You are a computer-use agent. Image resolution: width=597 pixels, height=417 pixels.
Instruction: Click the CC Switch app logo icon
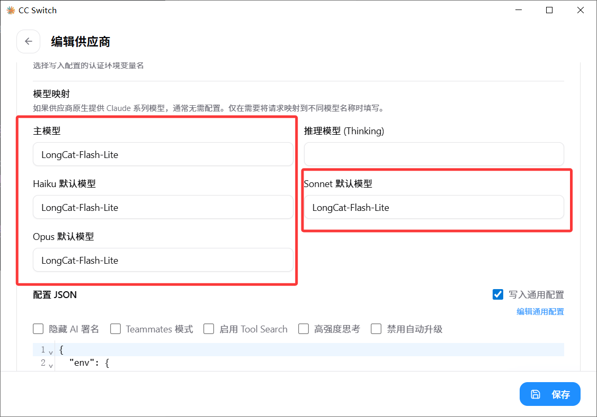tap(11, 10)
